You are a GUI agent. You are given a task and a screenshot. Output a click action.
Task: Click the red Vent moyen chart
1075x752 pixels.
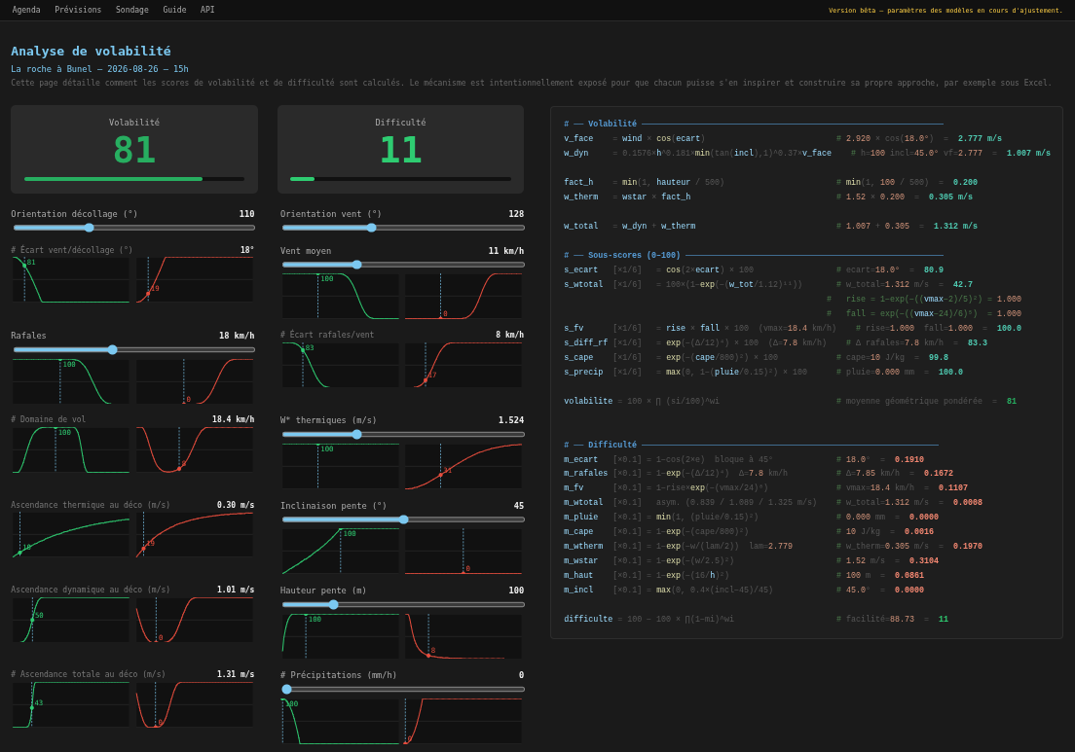pyautogui.click(x=463, y=296)
